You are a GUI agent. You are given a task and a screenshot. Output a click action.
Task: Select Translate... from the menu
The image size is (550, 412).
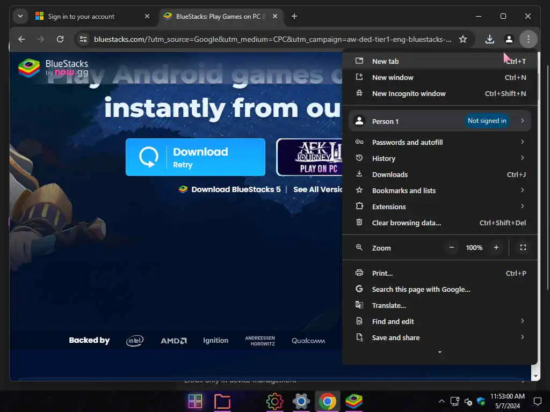point(440,305)
